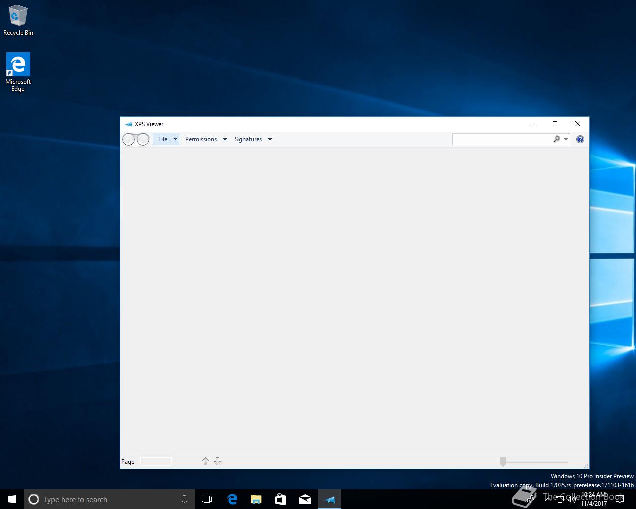Click the Back navigation arrow in XPS Viewer

coord(128,140)
